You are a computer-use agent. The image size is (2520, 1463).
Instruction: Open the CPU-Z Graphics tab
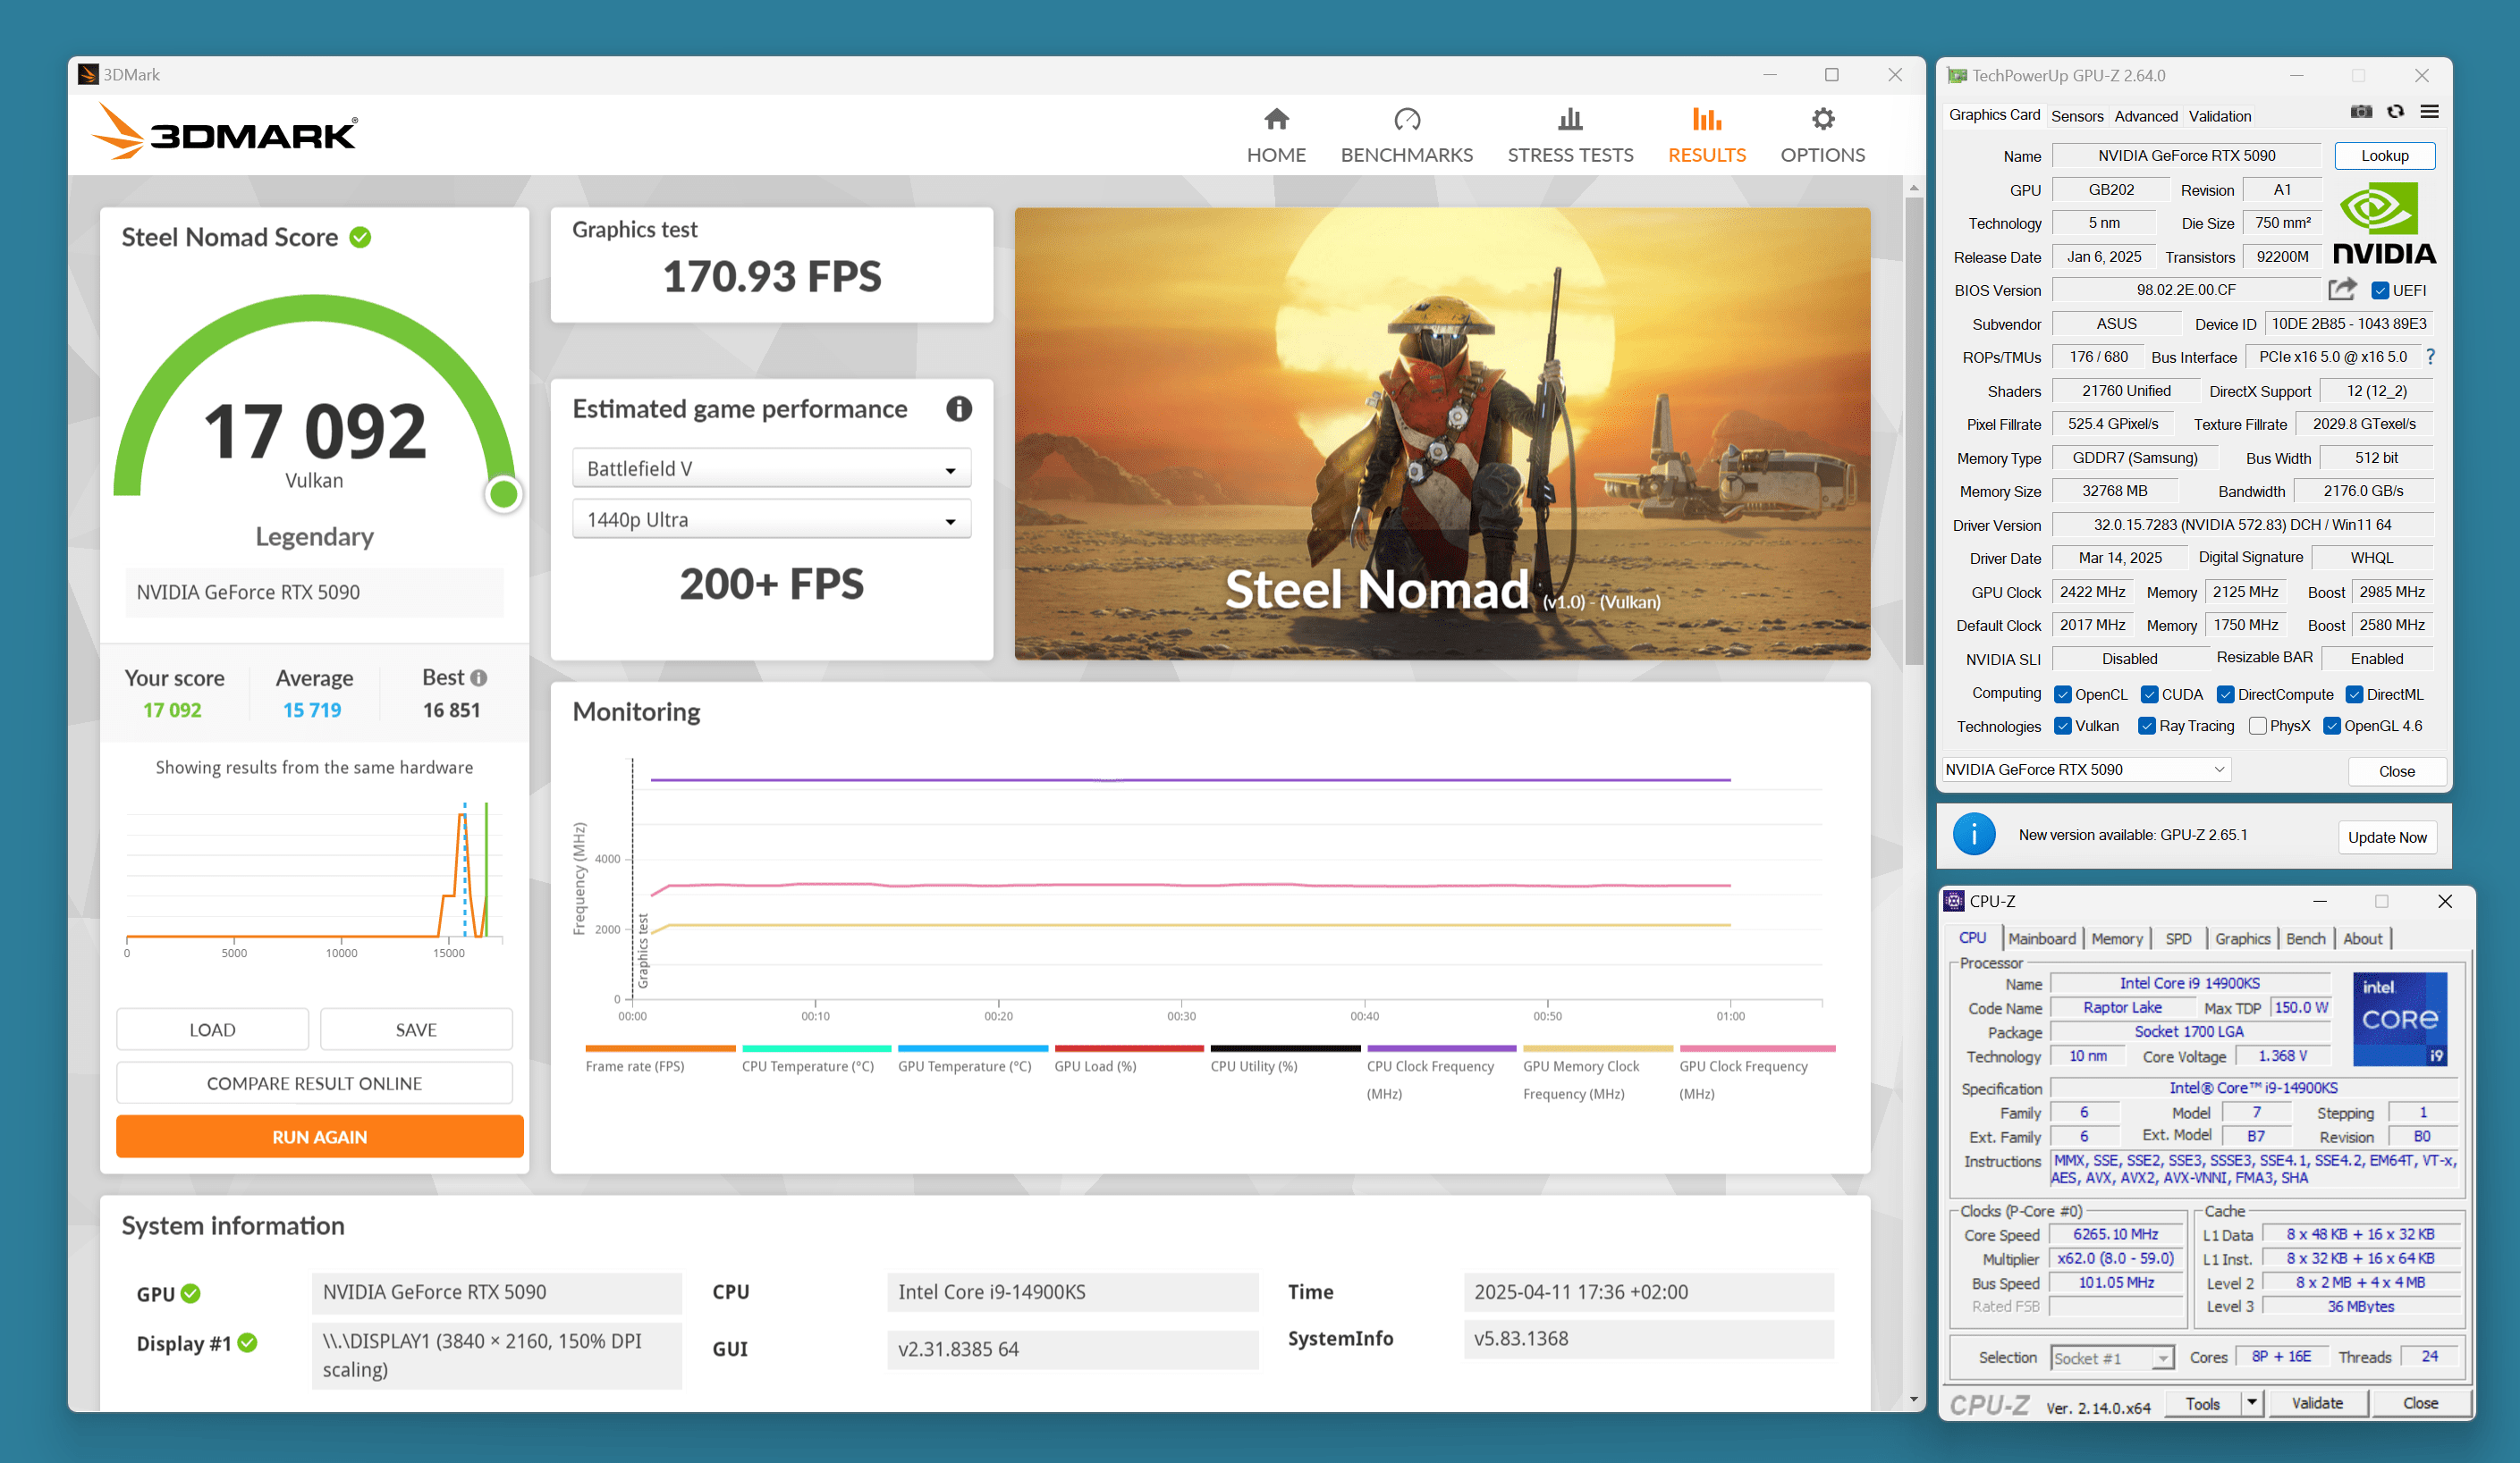pos(2242,938)
